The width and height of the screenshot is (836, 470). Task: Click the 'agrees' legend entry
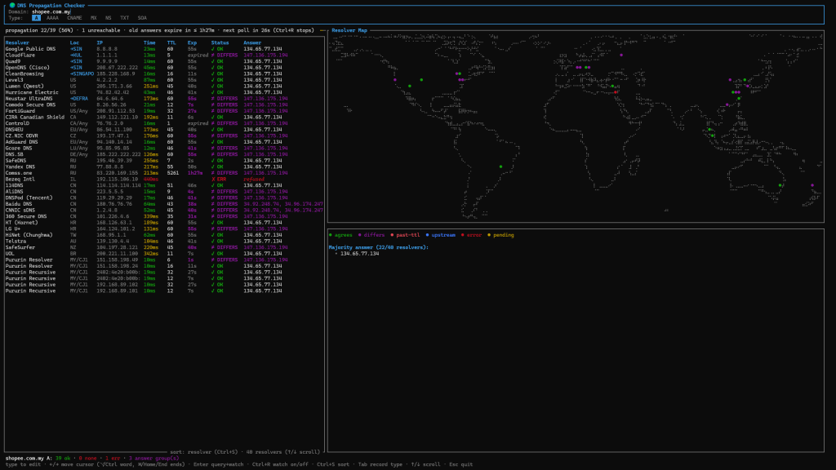(x=340, y=235)
